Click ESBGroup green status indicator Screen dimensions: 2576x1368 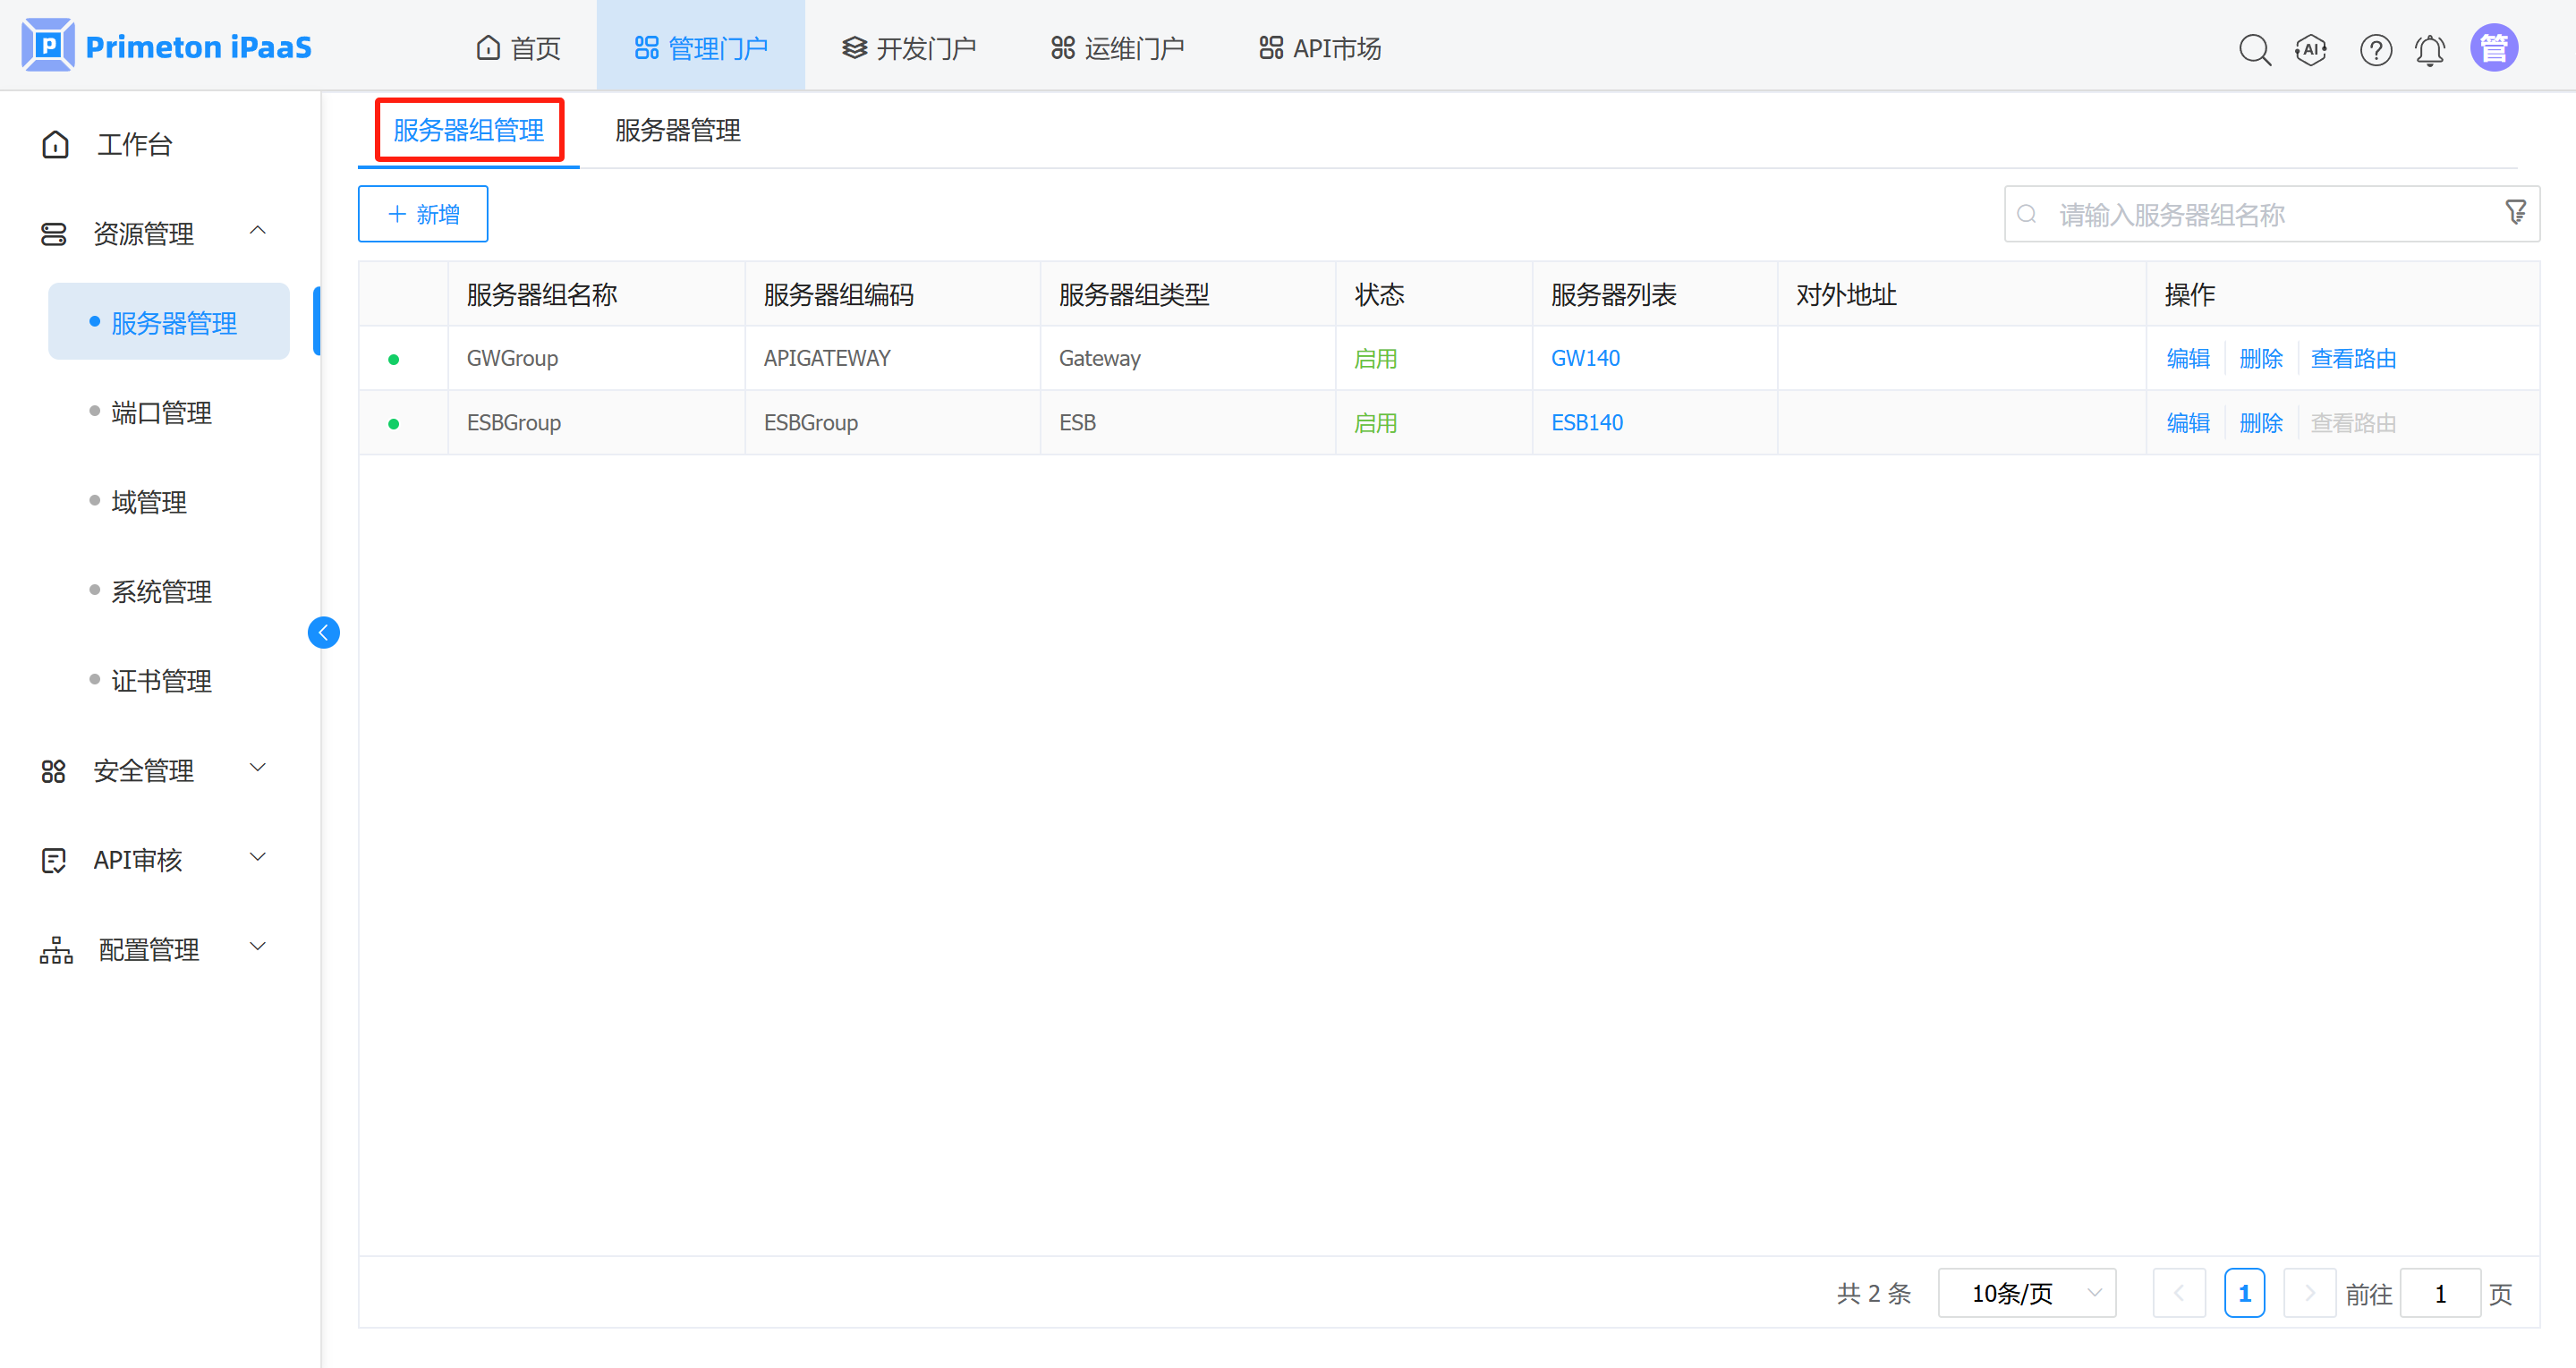395,422
